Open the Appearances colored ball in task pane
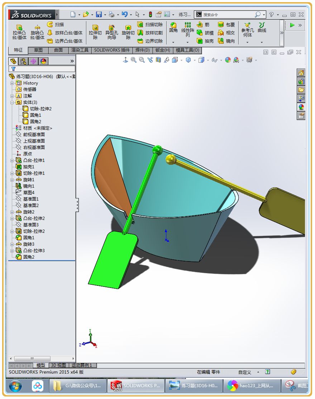 coord(301,107)
